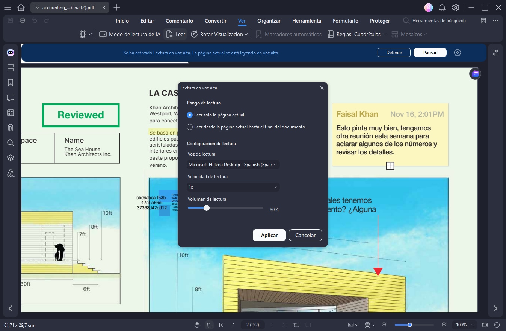Open the Comentario tab

pos(179,21)
